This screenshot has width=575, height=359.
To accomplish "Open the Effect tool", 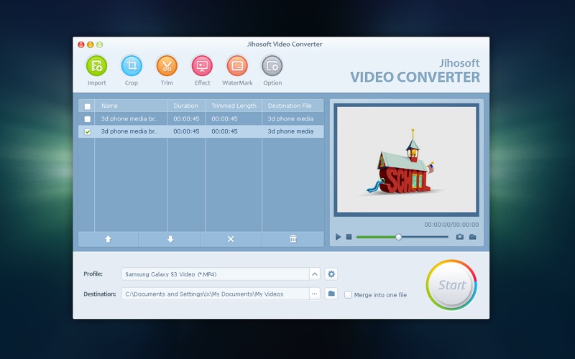I will tap(202, 66).
